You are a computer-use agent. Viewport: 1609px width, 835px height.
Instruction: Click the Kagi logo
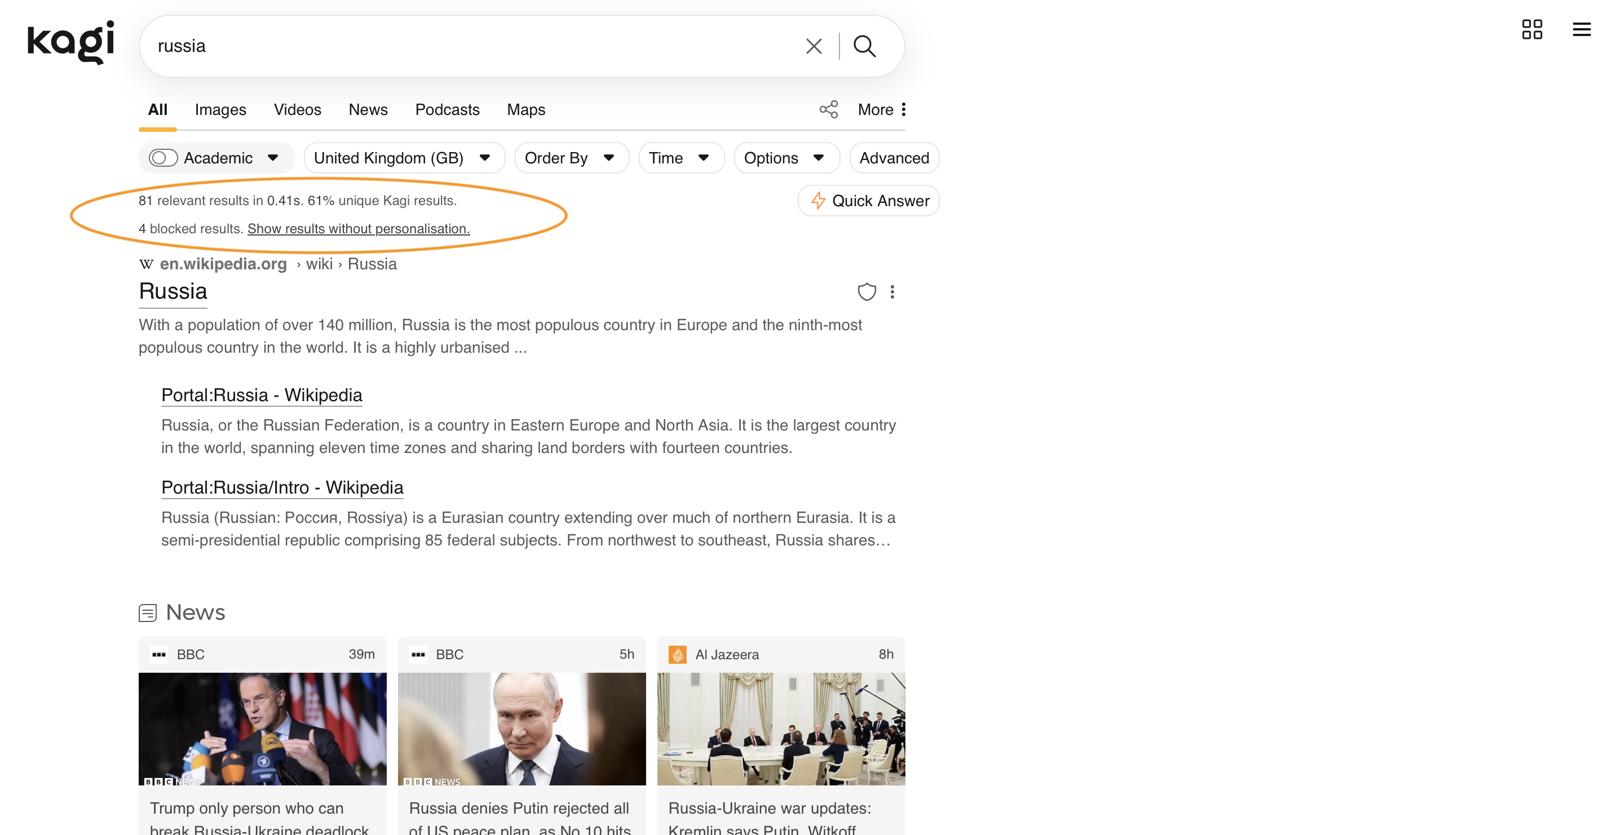tap(70, 42)
